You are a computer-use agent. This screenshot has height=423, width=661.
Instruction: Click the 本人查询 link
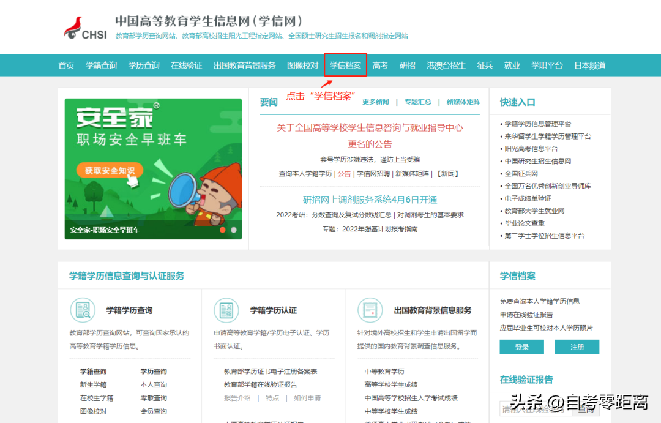point(154,384)
